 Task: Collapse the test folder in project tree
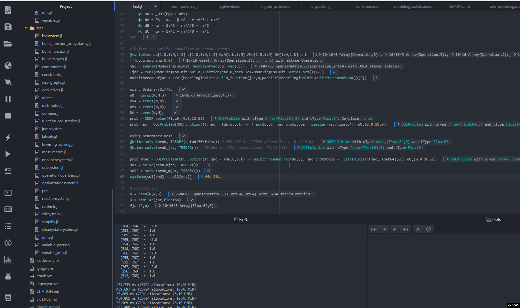[x=26, y=28]
